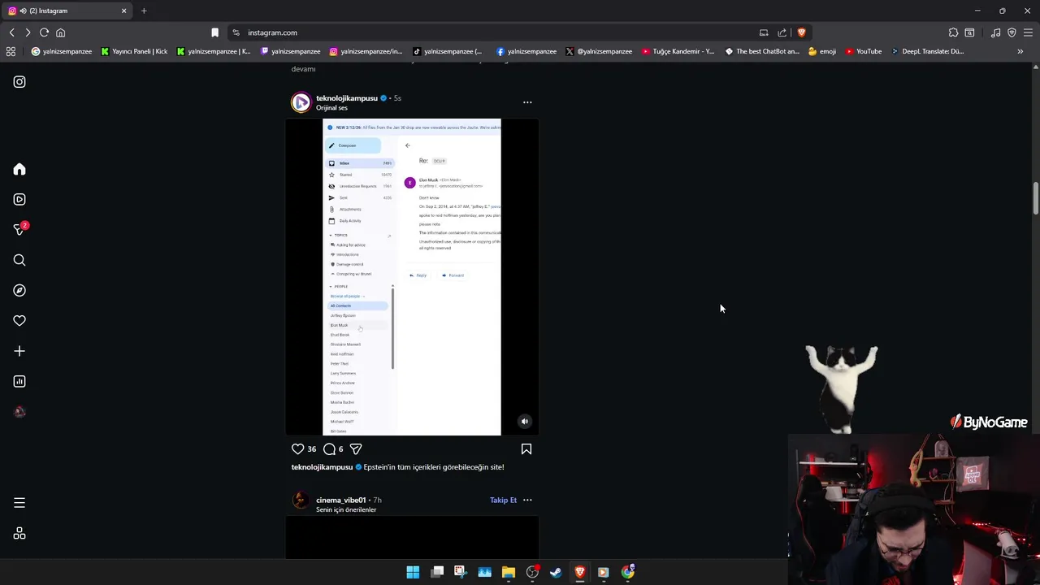Open browser extensions puzzle icon
The image size is (1040, 585).
click(953, 32)
